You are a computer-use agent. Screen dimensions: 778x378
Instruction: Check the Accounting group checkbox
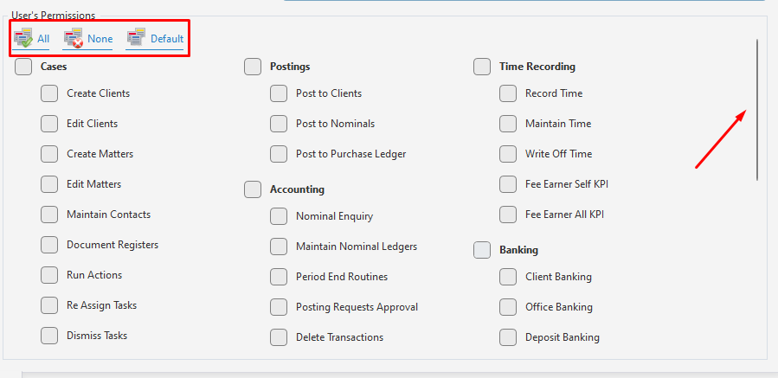click(x=253, y=189)
